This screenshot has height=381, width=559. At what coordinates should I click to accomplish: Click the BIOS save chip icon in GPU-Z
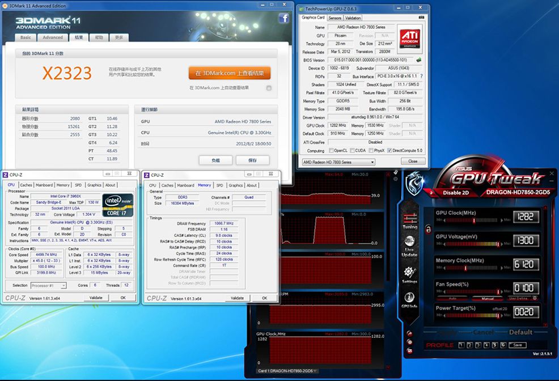pyautogui.click(x=418, y=60)
